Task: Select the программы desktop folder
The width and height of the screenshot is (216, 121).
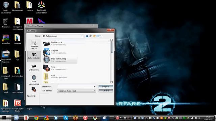Action: 18,88
